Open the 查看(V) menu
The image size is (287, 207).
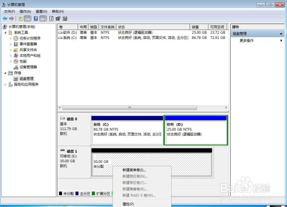[x=41, y=11]
